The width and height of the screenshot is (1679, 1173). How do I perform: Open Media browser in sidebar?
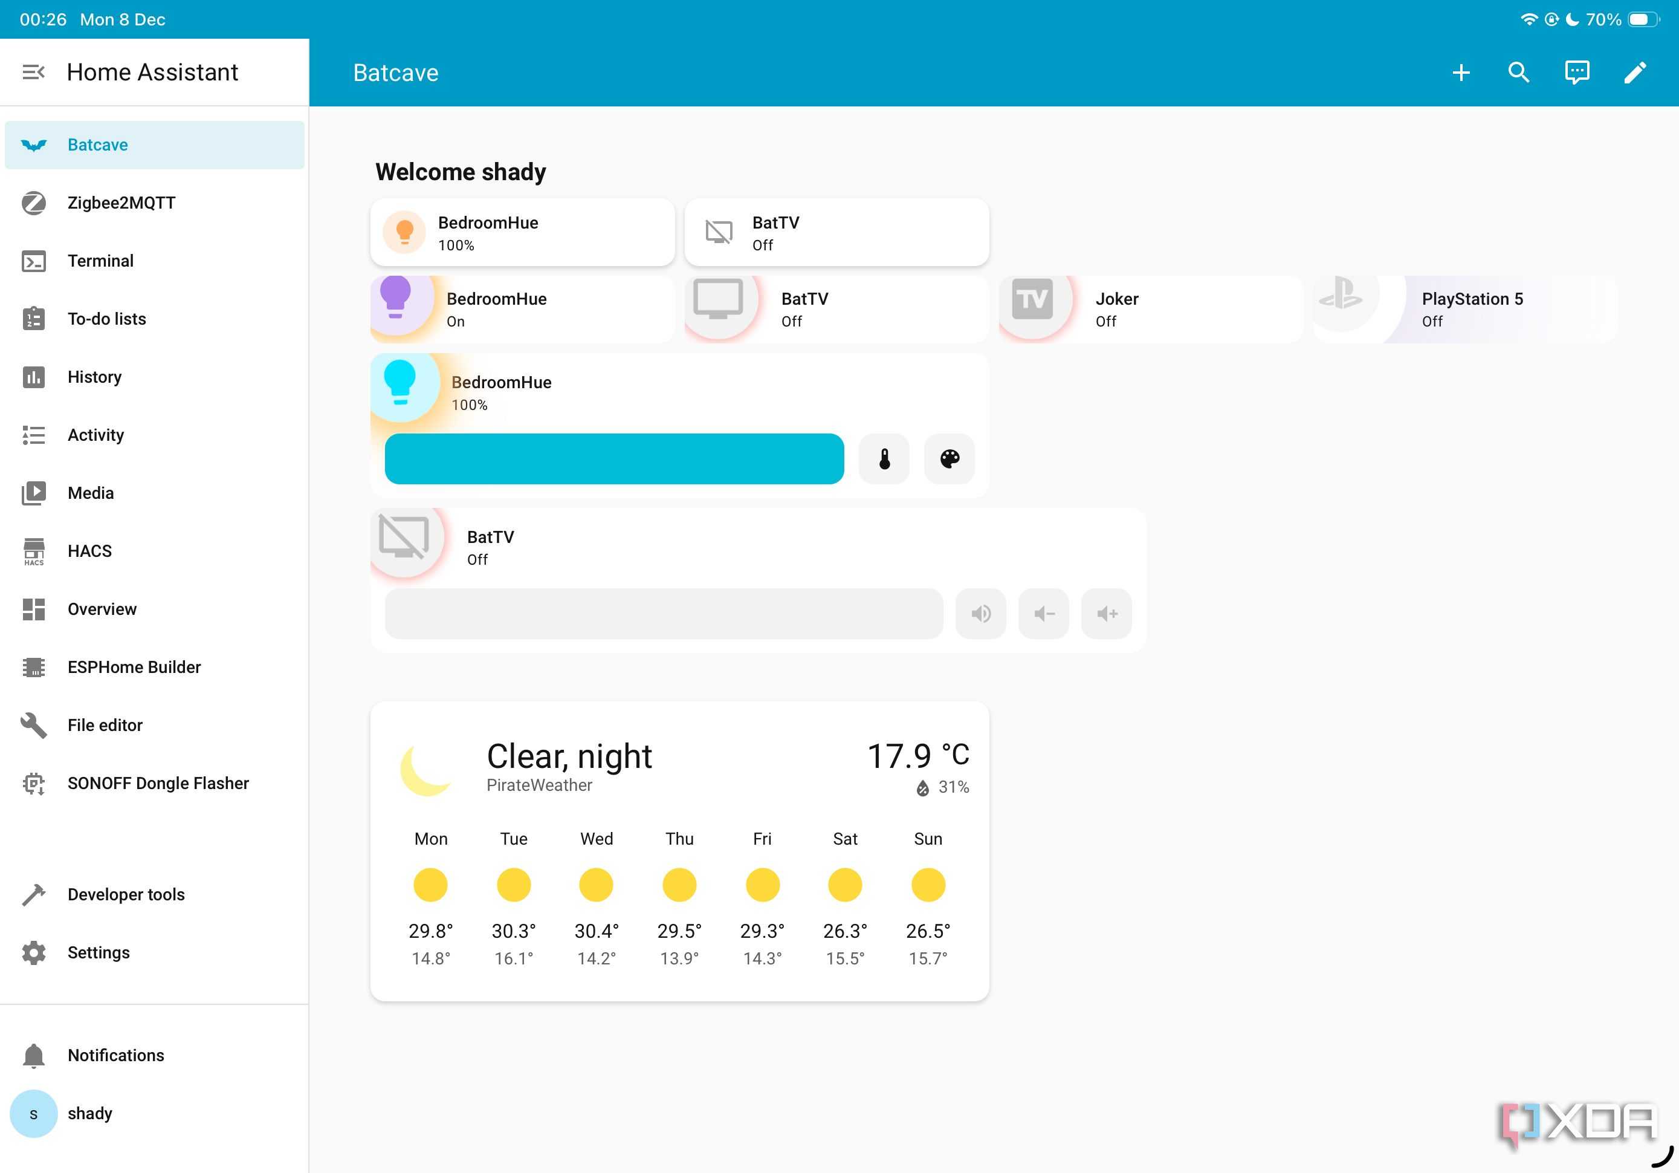tap(154, 493)
